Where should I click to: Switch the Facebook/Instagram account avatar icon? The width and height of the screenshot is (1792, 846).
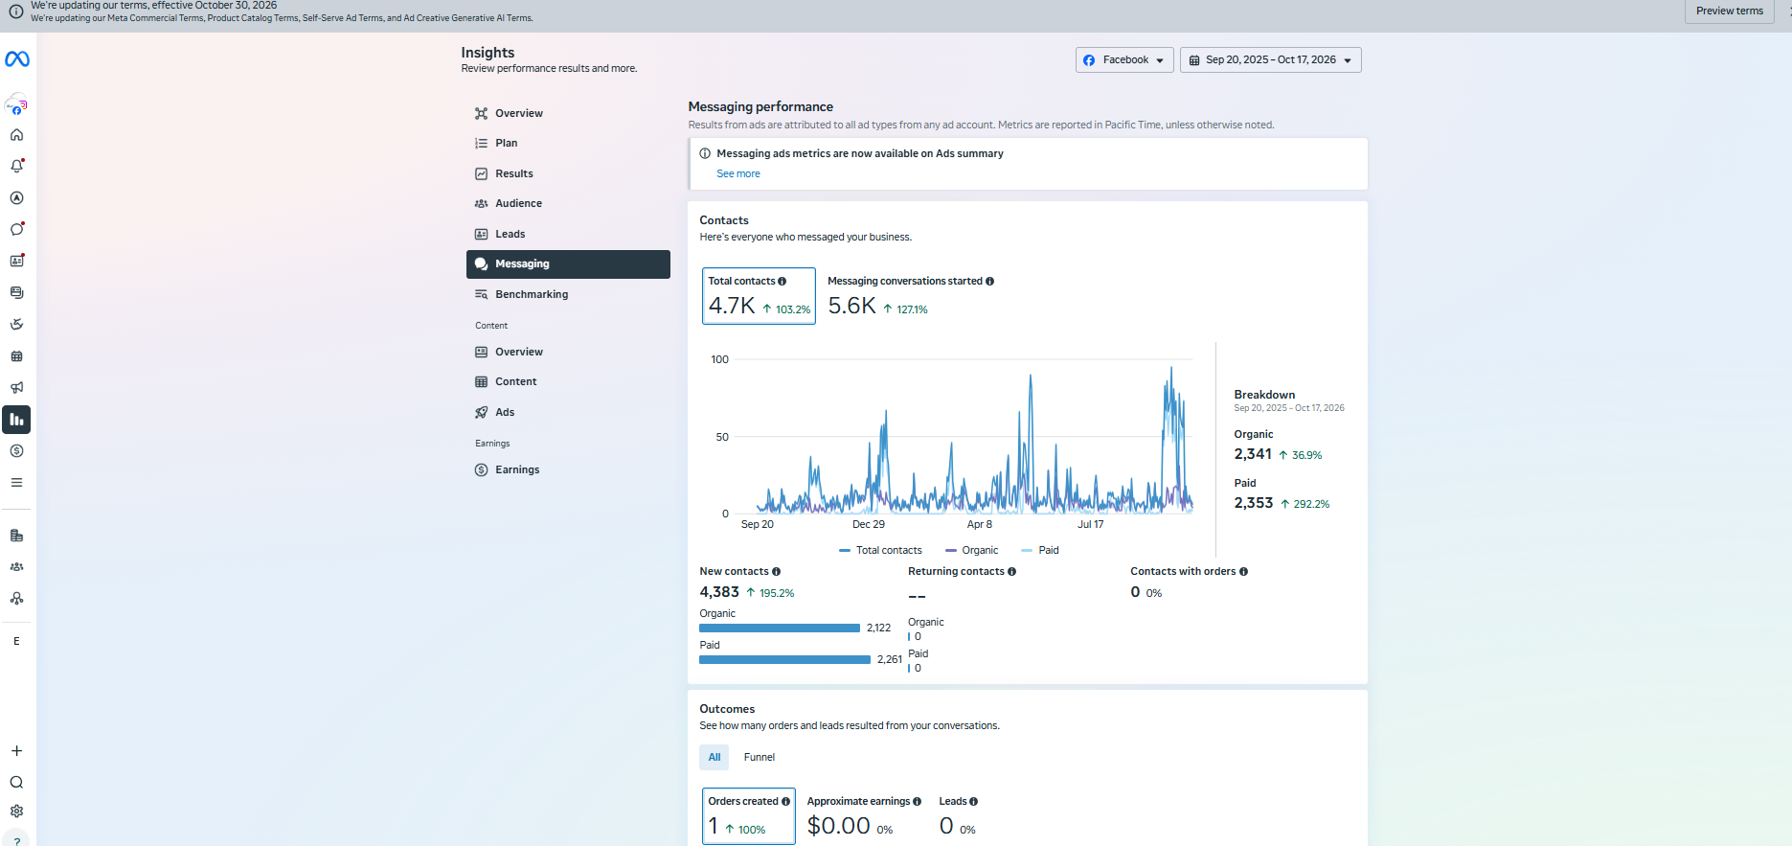16,103
